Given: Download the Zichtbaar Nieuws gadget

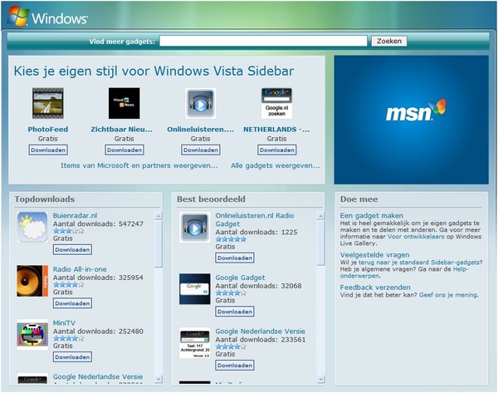Looking at the screenshot, I should (x=124, y=150).
